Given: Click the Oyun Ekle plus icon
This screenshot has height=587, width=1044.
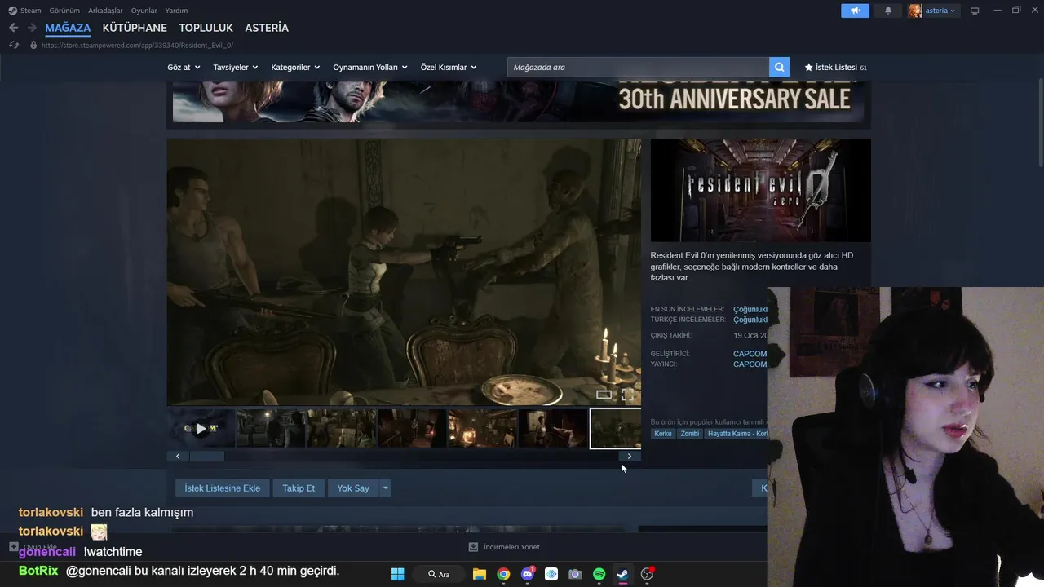Looking at the screenshot, I should 14,547.
